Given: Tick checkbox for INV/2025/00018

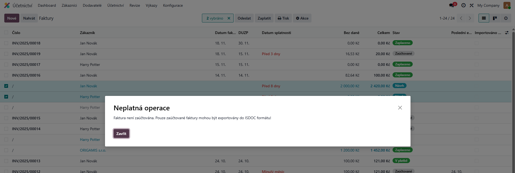Looking at the screenshot, I should [6, 43].
